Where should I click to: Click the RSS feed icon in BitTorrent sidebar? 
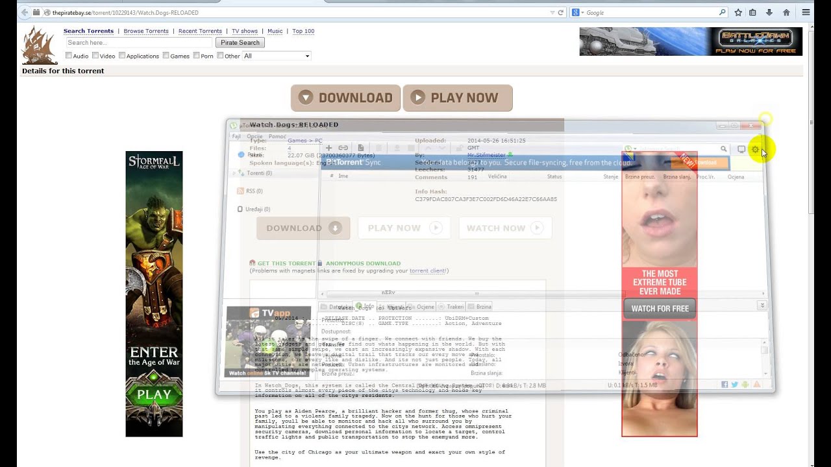coord(241,191)
